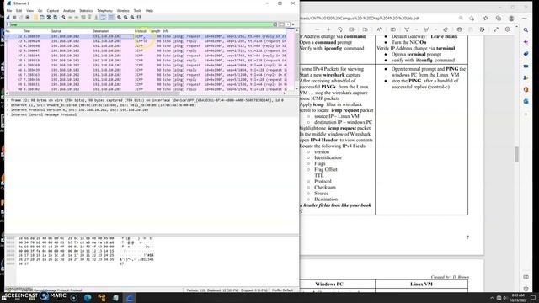Find a packet with magnifier icon
The width and height of the screenshot is (539, 303).
tap(64, 17)
